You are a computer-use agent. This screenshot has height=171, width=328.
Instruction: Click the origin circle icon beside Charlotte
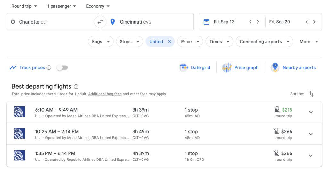point(13,22)
